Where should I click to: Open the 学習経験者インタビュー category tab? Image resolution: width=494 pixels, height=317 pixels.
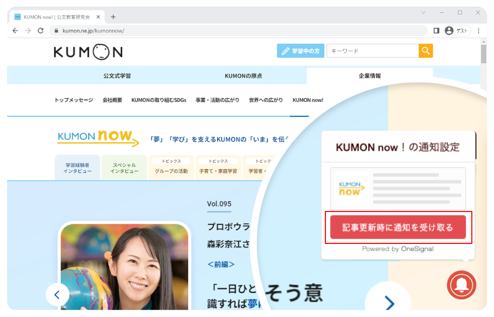pyautogui.click(x=77, y=168)
